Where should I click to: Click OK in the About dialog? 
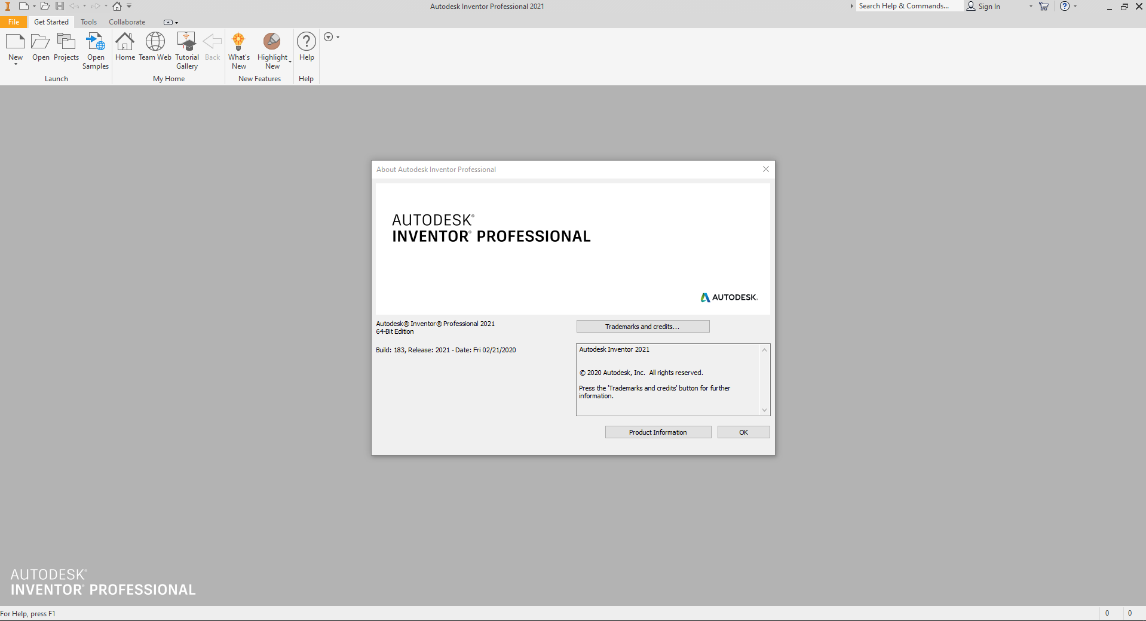pyautogui.click(x=743, y=432)
